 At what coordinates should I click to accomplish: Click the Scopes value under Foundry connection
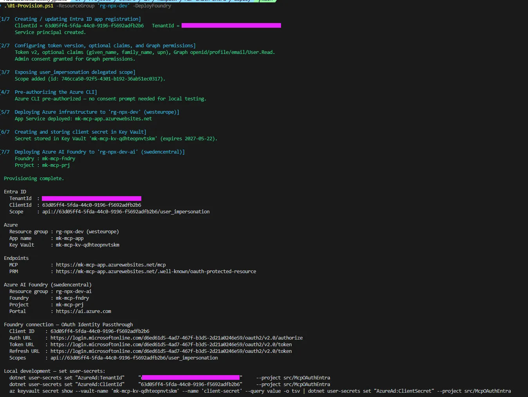[x=134, y=358]
